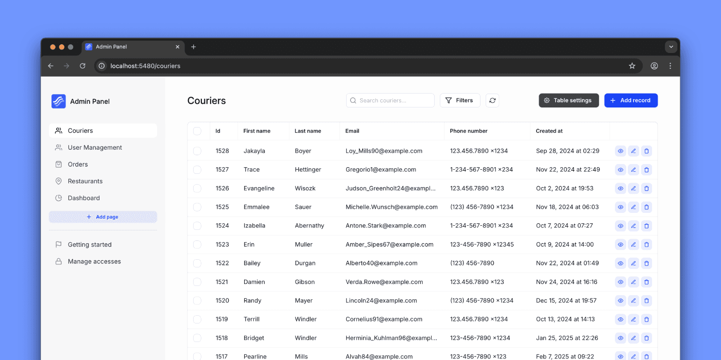View record 1521 Damien Gibson
721x360 pixels.
tap(621, 282)
